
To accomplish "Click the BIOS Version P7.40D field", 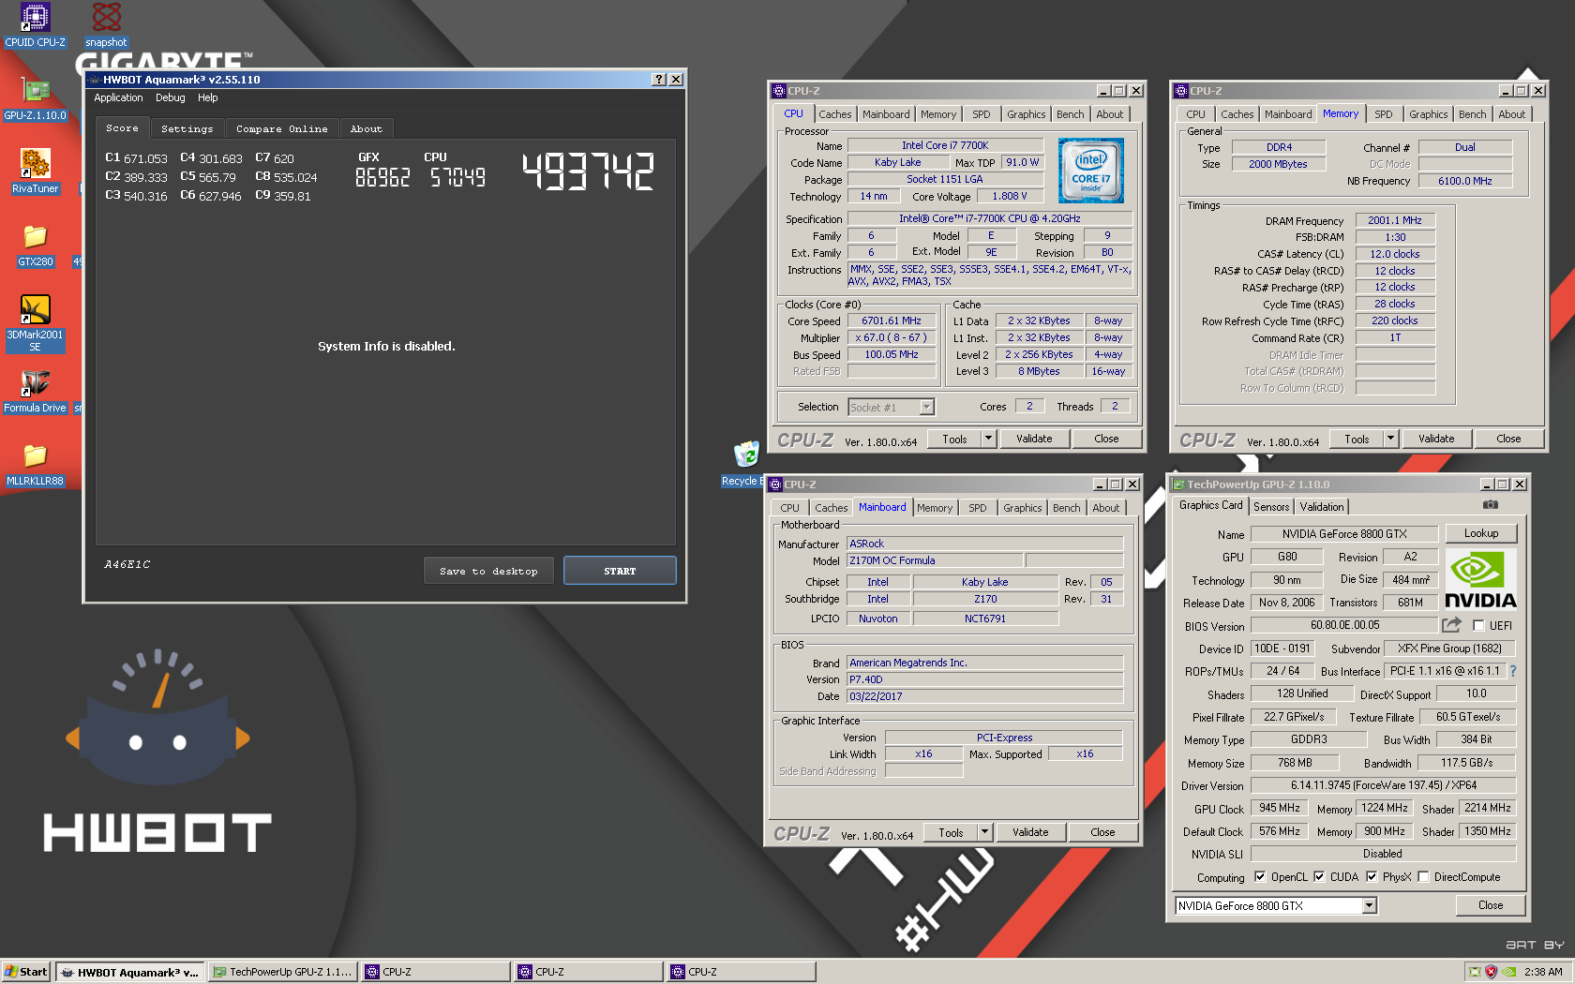I will point(985,679).
